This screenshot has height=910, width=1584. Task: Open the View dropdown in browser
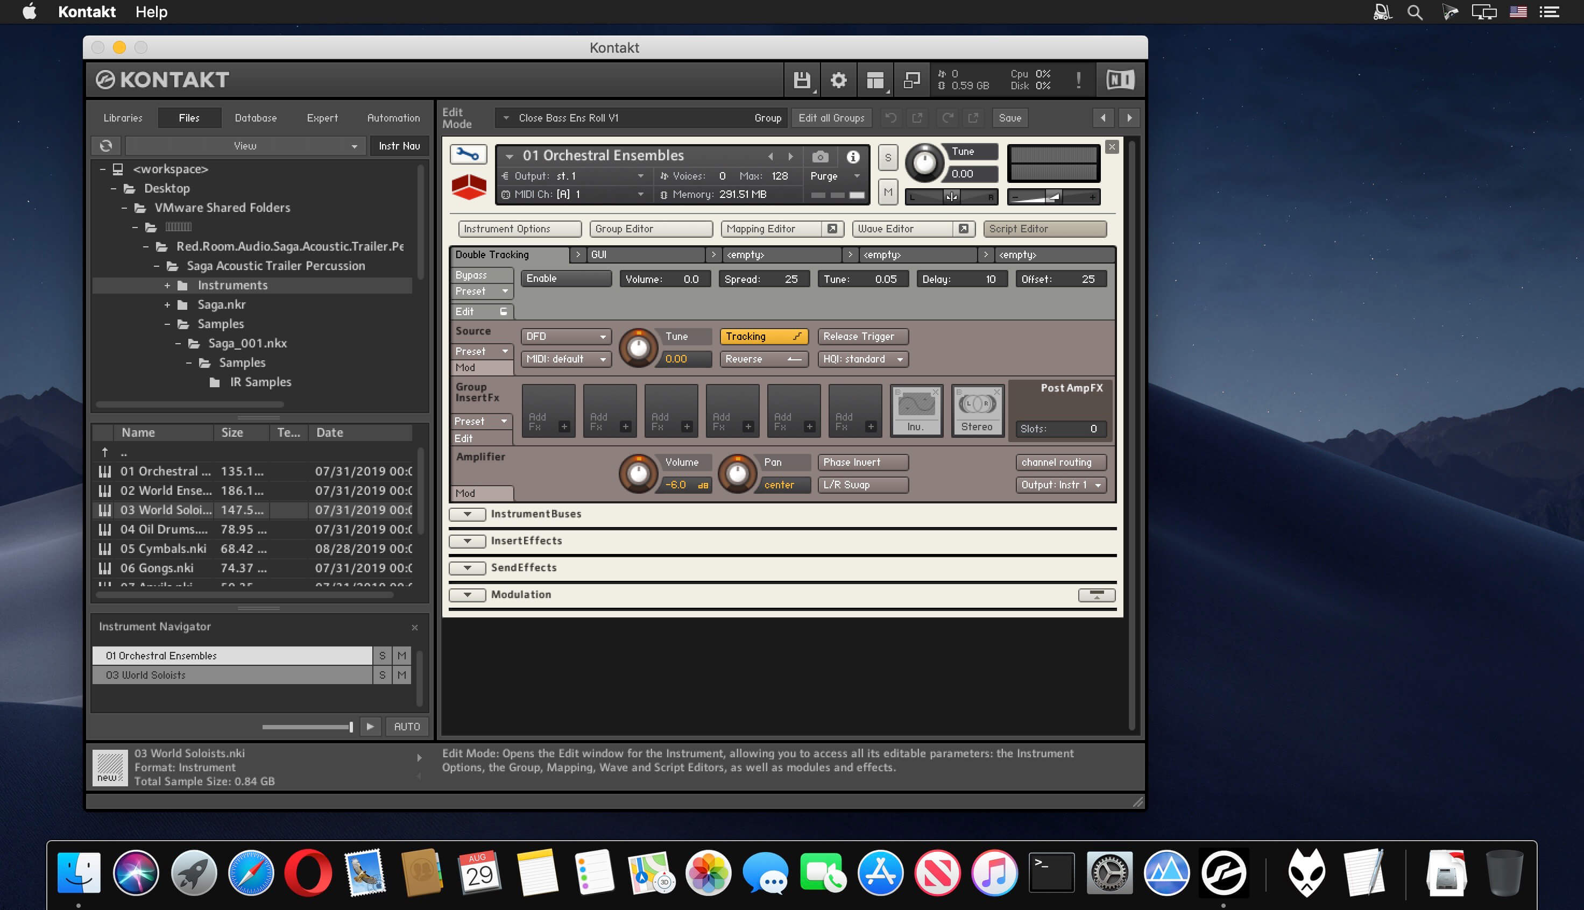coord(245,146)
